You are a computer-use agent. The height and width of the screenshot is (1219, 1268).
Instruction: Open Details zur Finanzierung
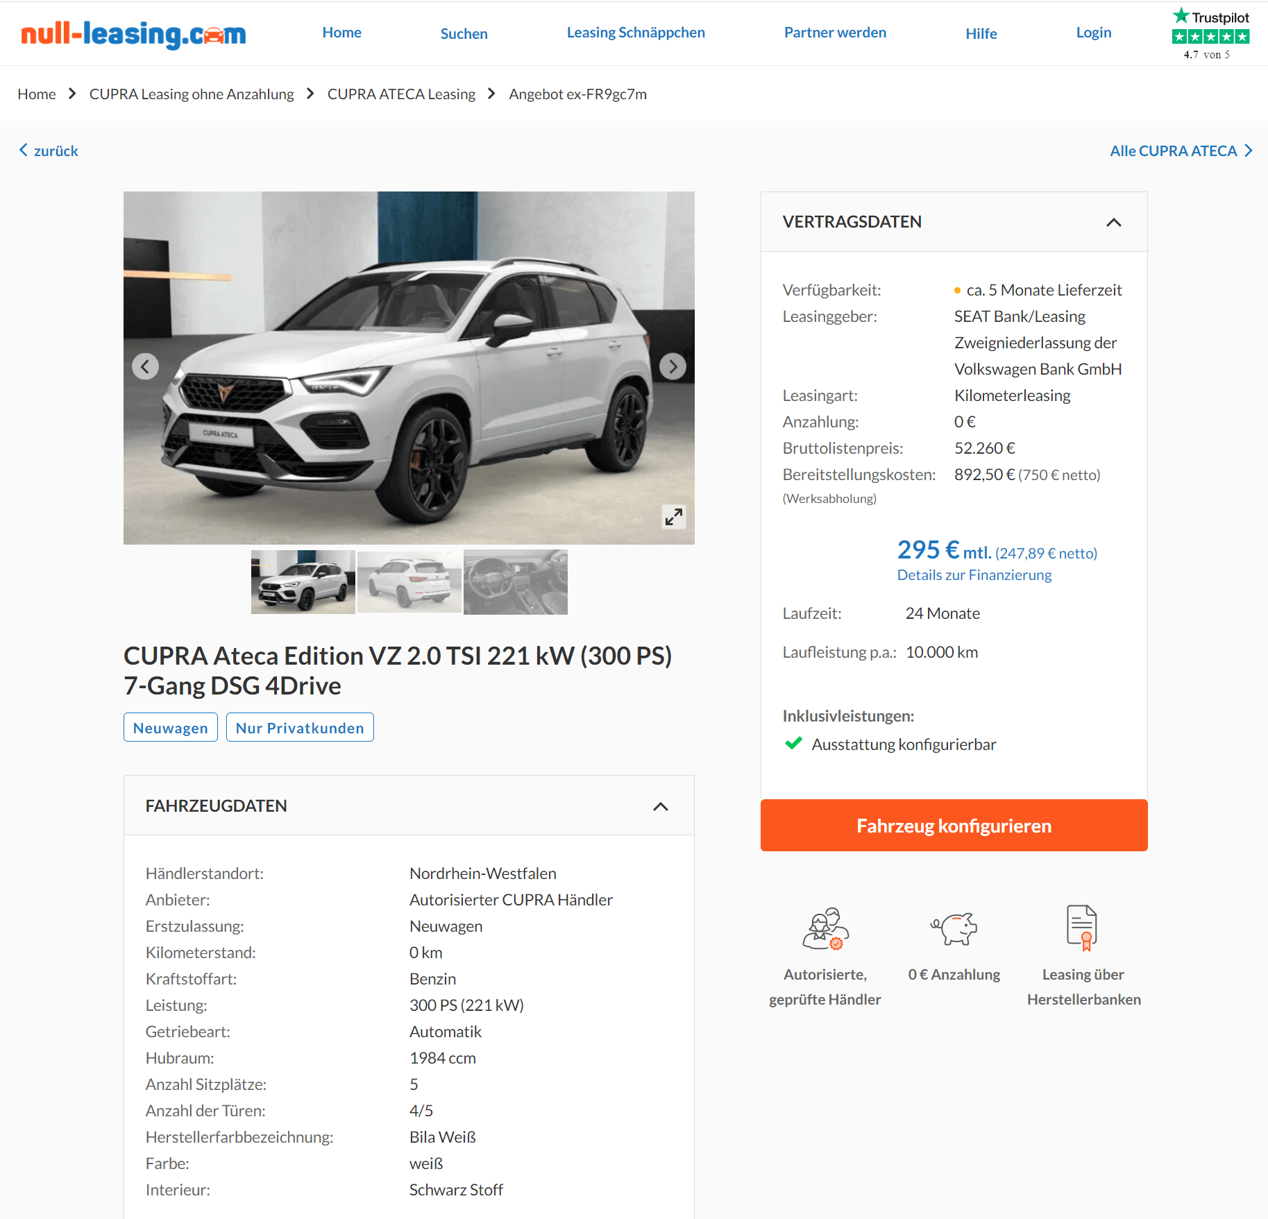pos(974,575)
